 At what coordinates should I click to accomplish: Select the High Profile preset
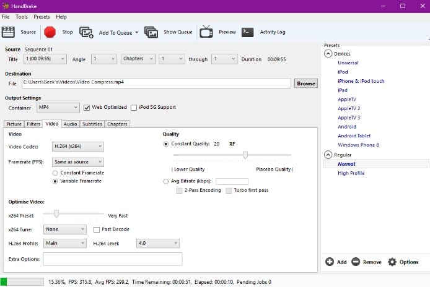click(x=351, y=173)
